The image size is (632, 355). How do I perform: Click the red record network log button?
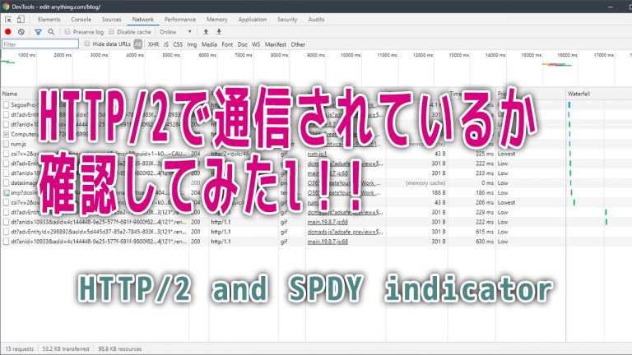[8, 31]
